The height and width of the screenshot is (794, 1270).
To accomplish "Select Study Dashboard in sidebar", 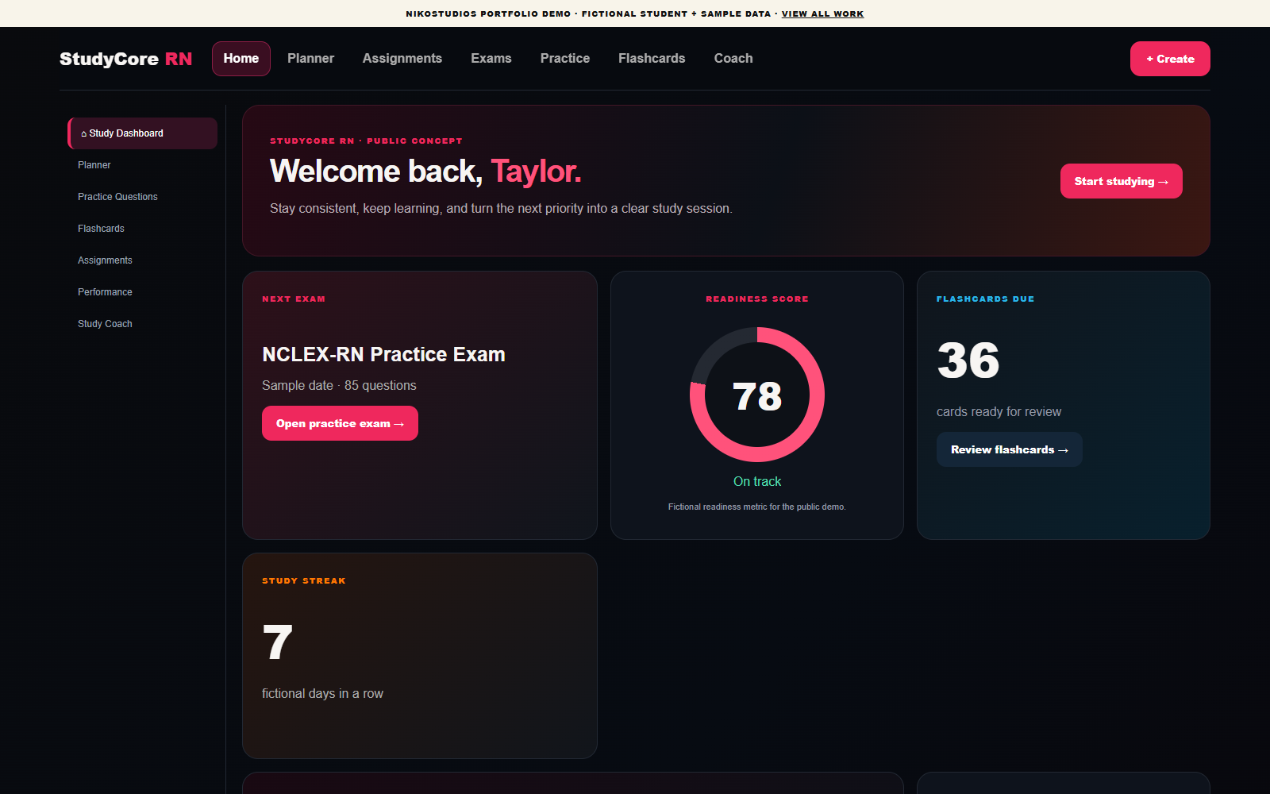I will tap(143, 133).
